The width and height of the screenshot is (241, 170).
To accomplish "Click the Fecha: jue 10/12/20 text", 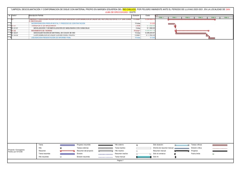I will click(15, 152).
